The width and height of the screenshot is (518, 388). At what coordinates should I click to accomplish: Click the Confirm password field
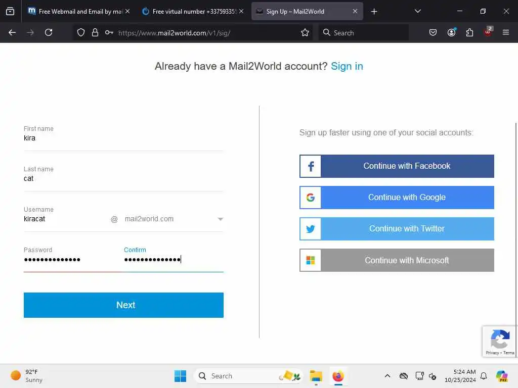pos(174,259)
